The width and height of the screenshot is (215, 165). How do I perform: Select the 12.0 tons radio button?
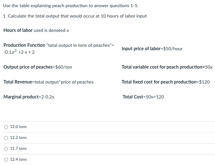(x=6, y=127)
